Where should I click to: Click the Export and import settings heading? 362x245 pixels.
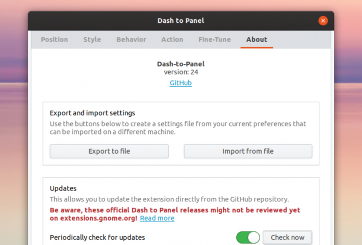click(x=93, y=113)
